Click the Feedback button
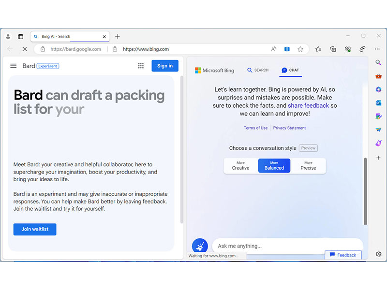Screen dimensions: 387x290 (x=343, y=255)
